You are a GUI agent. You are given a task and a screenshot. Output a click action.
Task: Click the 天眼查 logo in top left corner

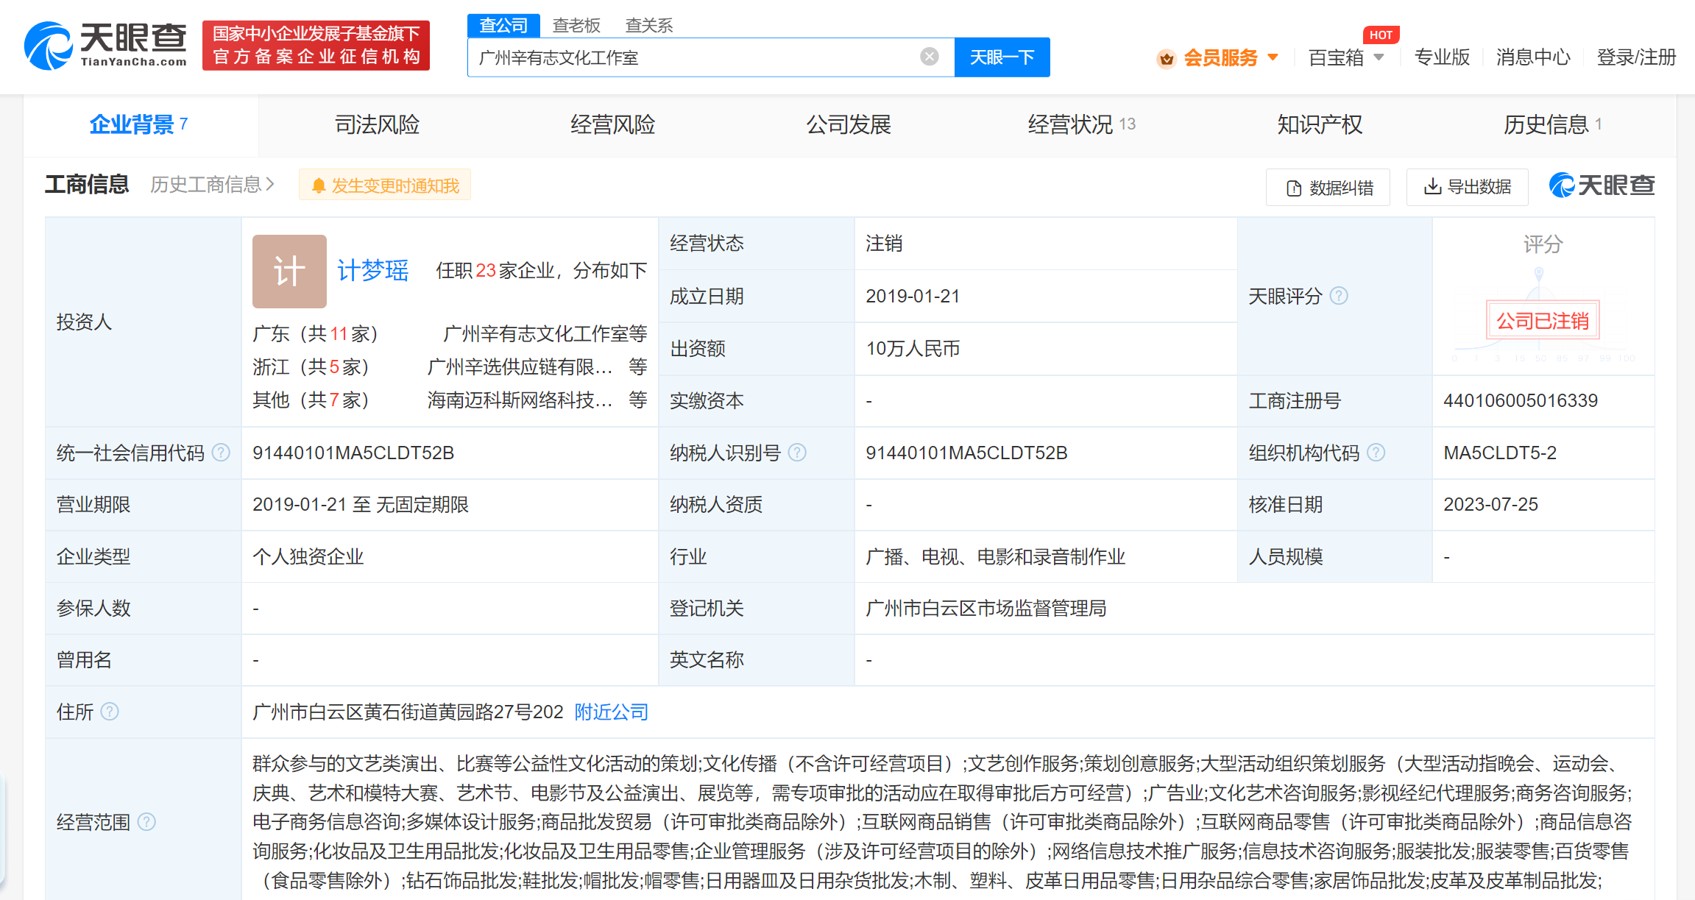click(x=103, y=44)
